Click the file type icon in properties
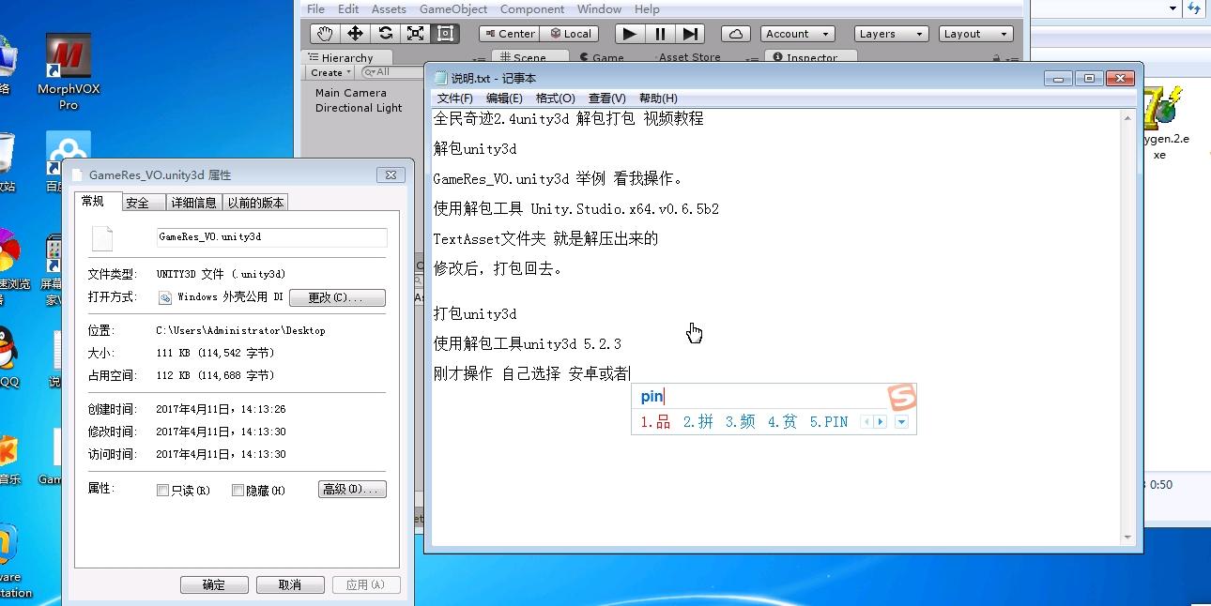Image resolution: width=1211 pixels, height=606 pixels. click(102, 238)
